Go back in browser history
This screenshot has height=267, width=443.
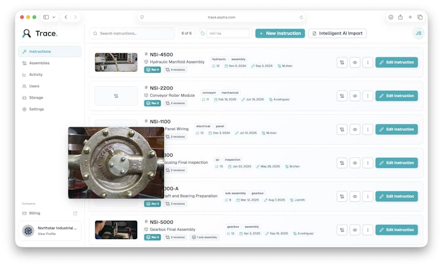[x=66, y=17]
